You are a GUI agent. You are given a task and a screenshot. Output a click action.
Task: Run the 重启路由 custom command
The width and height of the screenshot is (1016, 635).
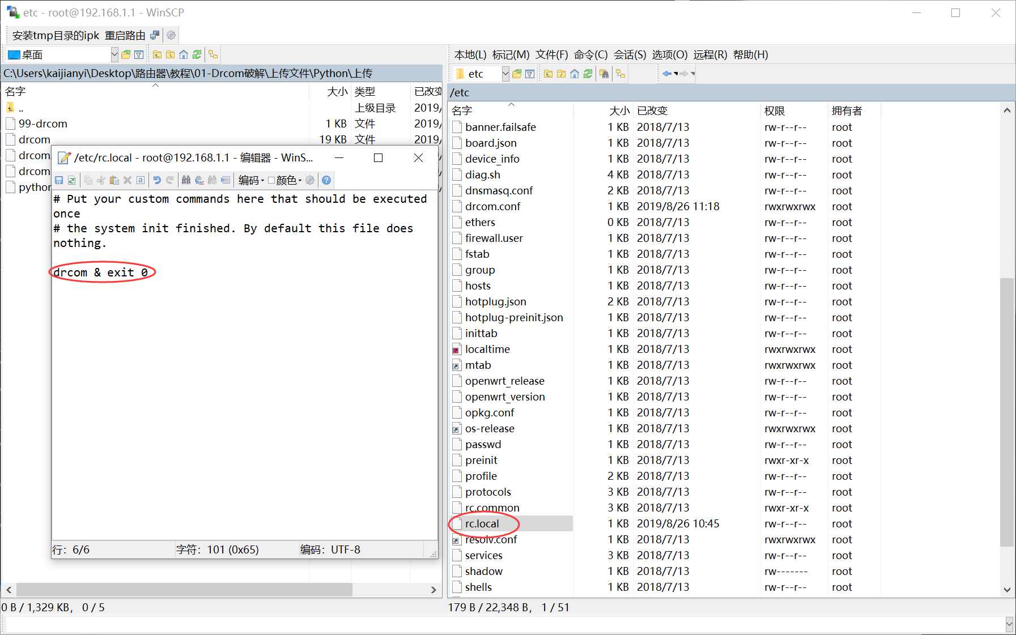point(125,35)
